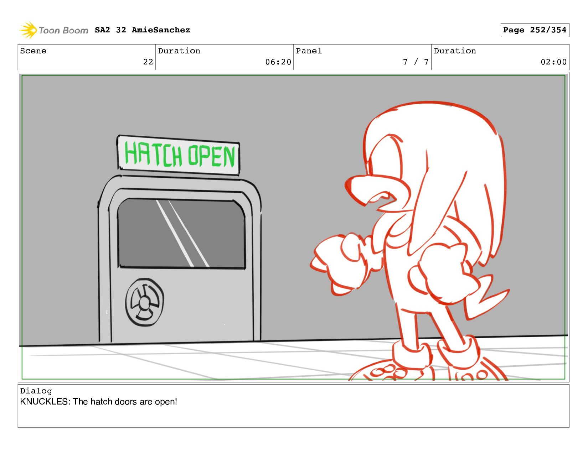Click the 'Dialog' label

tap(36, 391)
